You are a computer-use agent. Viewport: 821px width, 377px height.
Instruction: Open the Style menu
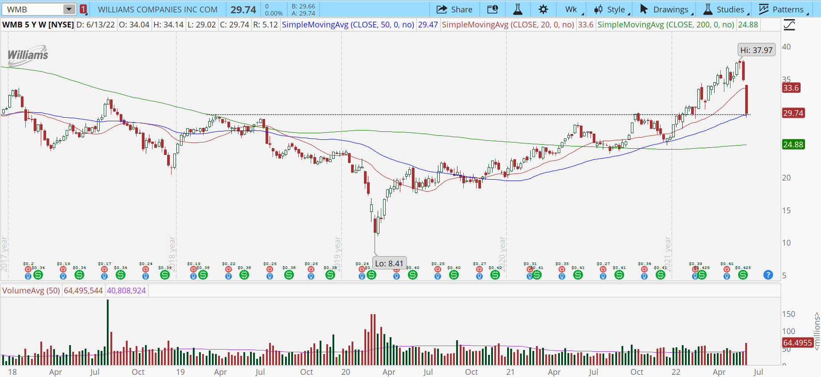(611, 9)
